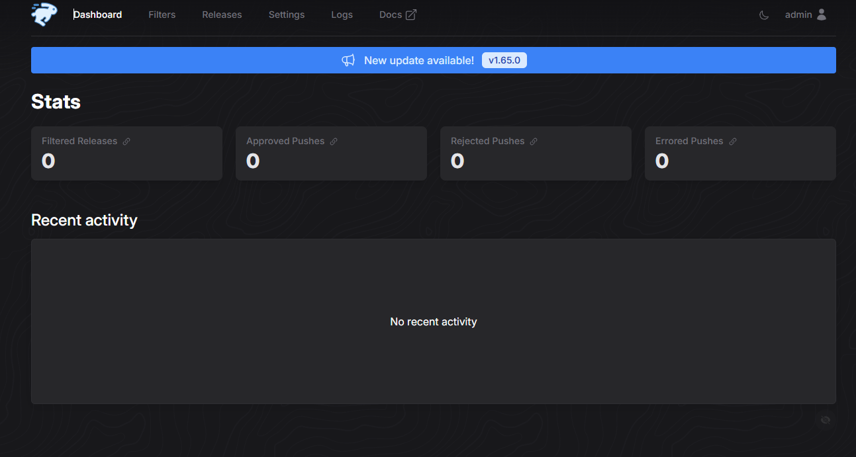Click link icon next to Errored Pushes
This screenshot has width=856, height=457.
tap(733, 142)
